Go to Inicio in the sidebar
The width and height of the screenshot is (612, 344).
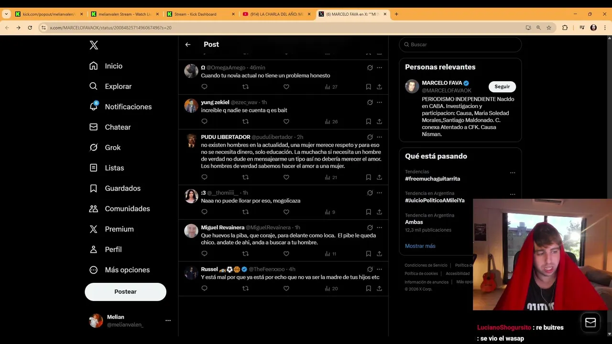pos(106,66)
